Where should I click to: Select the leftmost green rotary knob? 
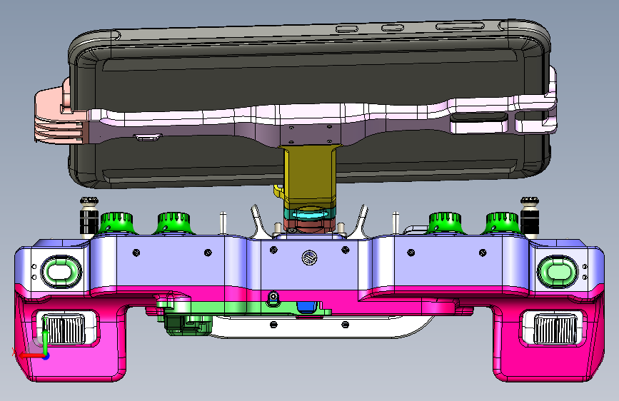(117, 223)
